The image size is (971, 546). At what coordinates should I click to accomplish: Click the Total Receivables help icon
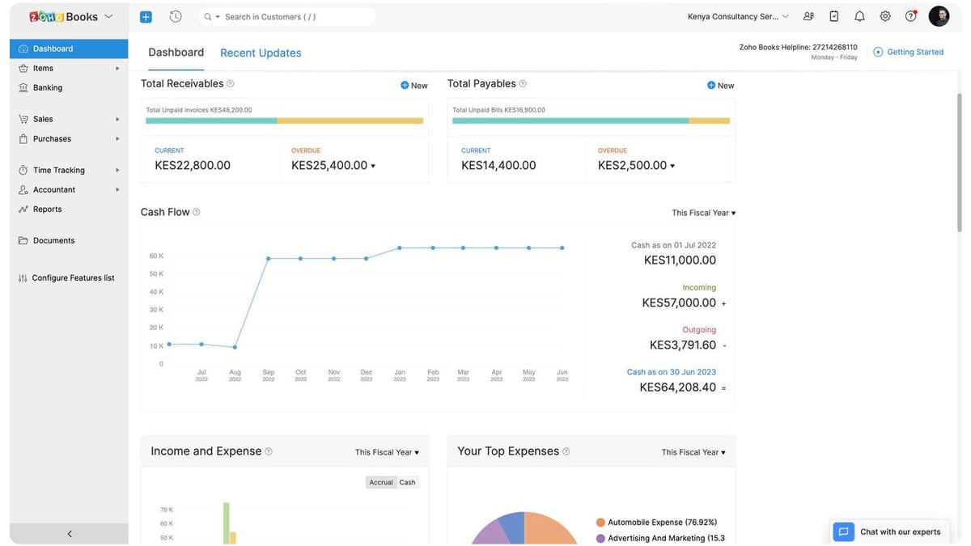[231, 83]
